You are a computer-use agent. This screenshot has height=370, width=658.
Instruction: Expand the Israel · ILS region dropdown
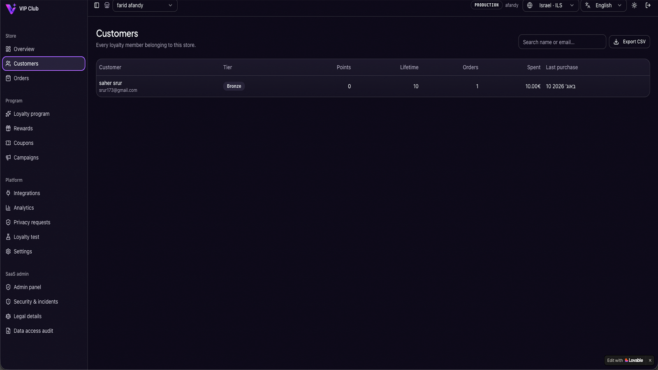tap(551, 5)
